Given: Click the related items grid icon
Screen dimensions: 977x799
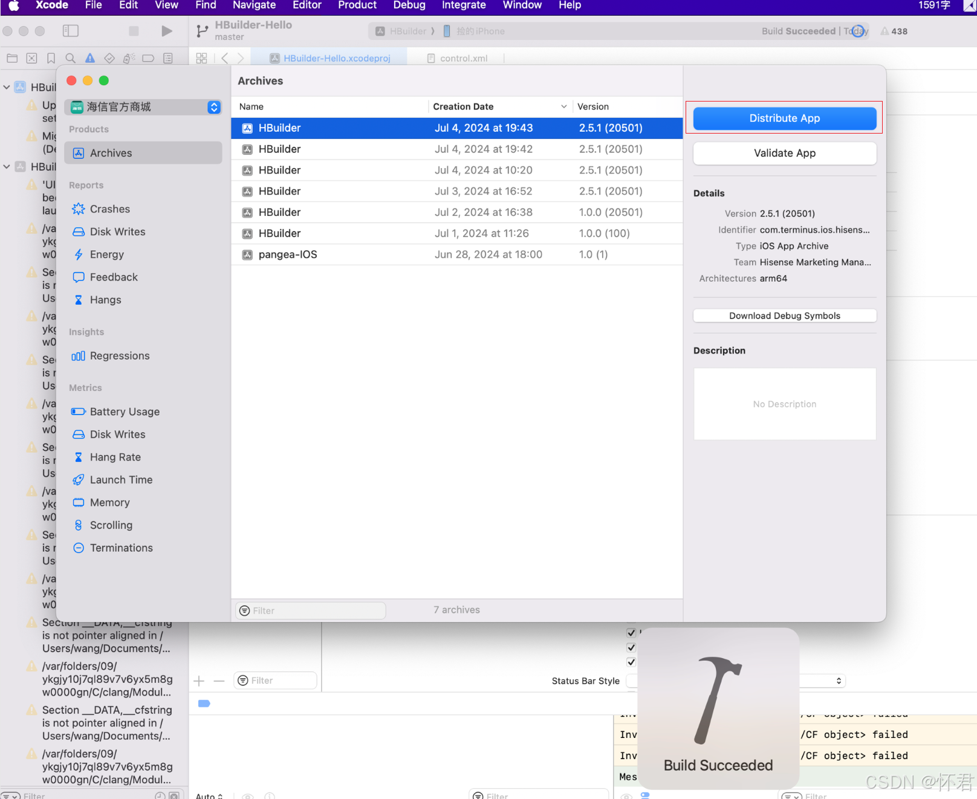Looking at the screenshot, I should (x=201, y=58).
